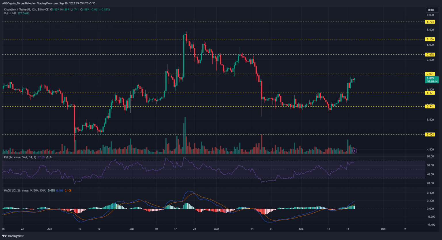This screenshot has width=442, height=240.
Task: Click the TradingView logo in the bottom-left
Action: coord(13,236)
